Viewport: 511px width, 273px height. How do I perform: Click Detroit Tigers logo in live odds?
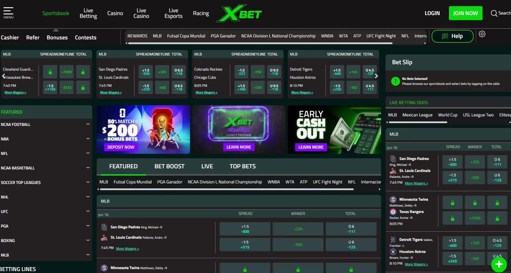pyautogui.click(x=393, y=240)
